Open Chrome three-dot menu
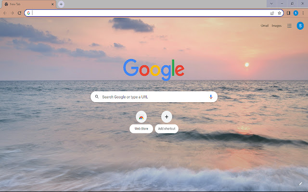Image resolution: width=308 pixels, height=192 pixels. [303, 13]
